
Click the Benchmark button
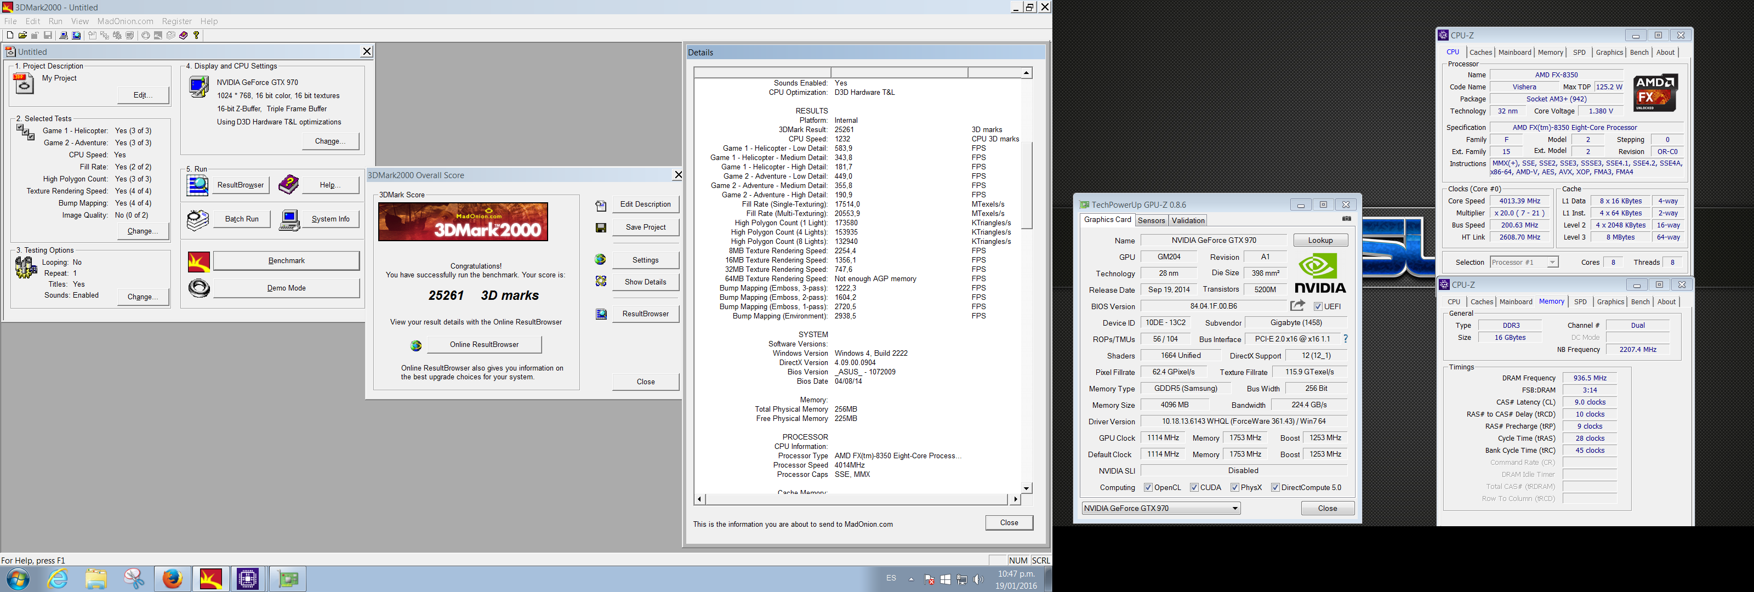(287, 261)
